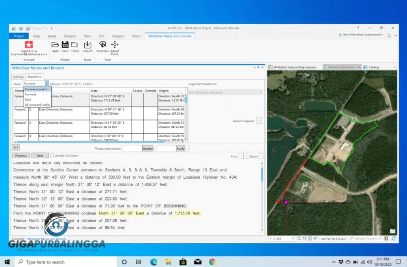407x267 pixels.
Task: Click the Import icon in Share group
Action: click(x=88, y=45)
